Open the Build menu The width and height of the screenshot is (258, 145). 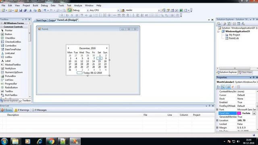coord(35,5)
